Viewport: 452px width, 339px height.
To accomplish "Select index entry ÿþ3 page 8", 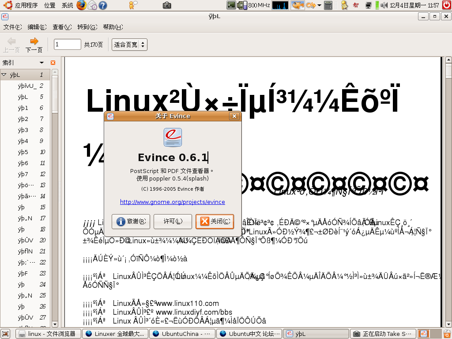I will click(x=25, y=130).
